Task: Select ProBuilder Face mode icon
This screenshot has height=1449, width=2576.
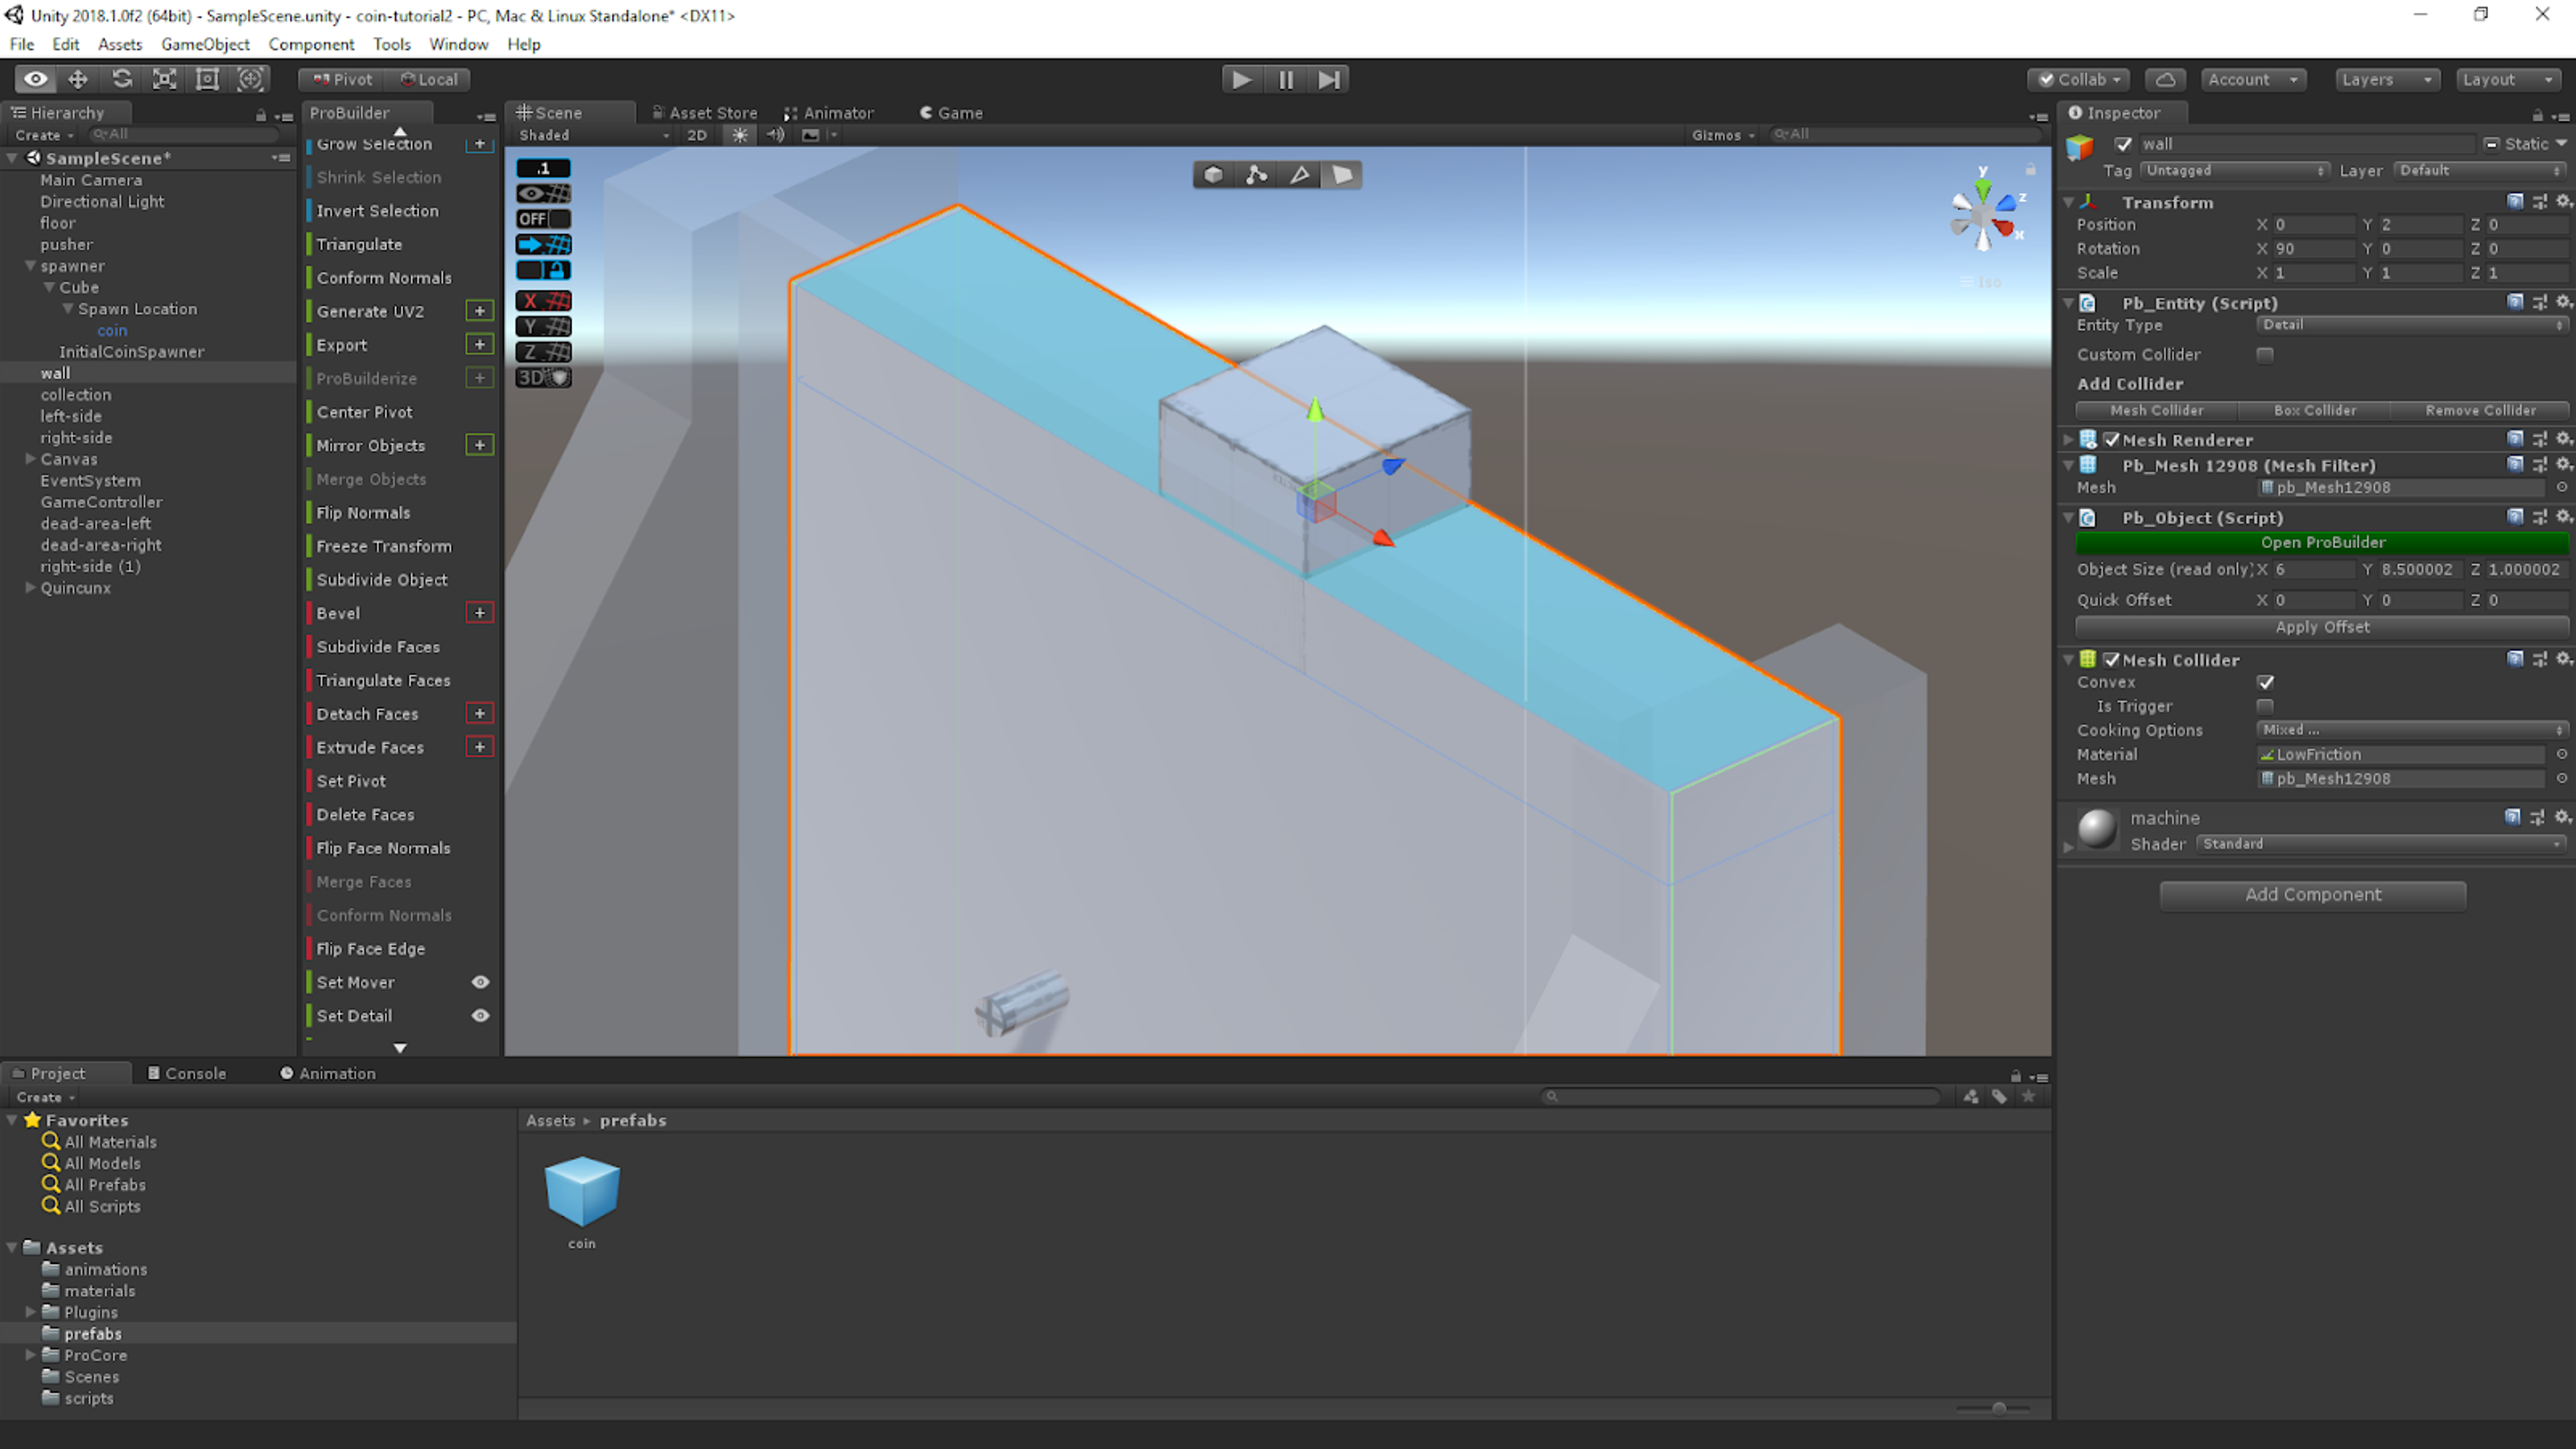Action: [1342, 175]
